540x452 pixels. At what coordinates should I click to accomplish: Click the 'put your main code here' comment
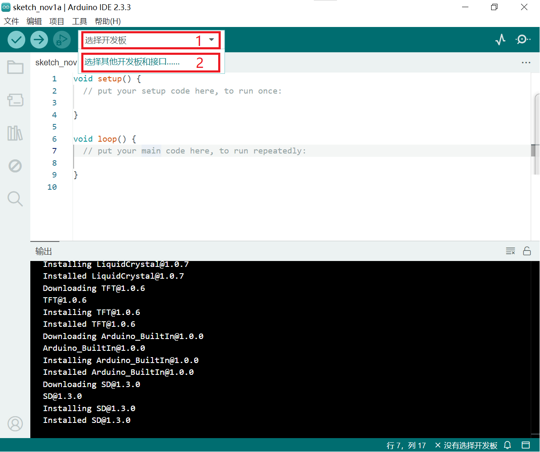[x=195, y=151]
